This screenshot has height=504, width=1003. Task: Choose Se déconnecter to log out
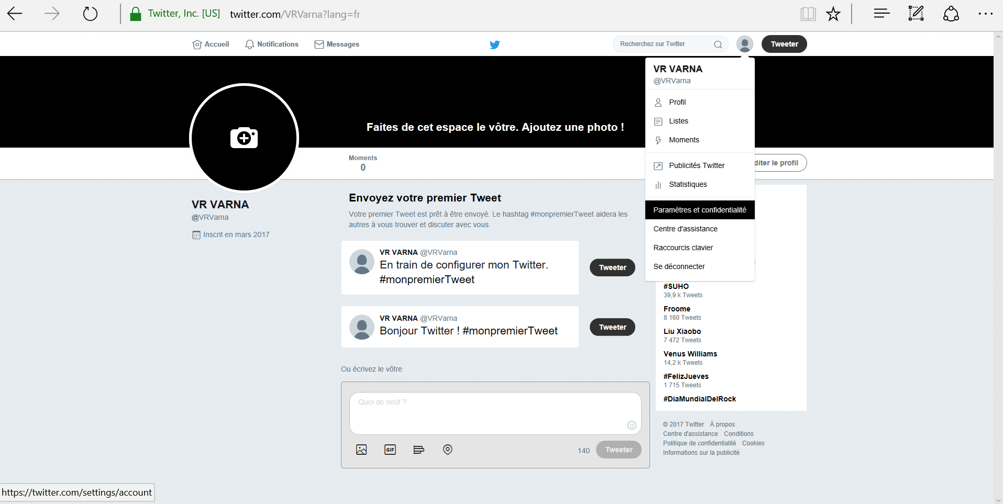700,266
